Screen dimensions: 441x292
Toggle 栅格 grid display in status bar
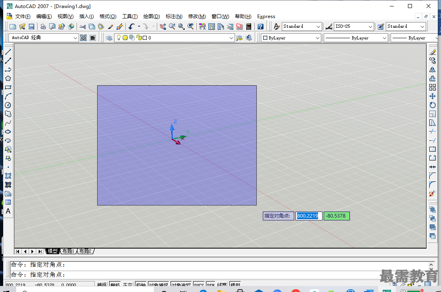pyautogui.click(x=115, y=284)
